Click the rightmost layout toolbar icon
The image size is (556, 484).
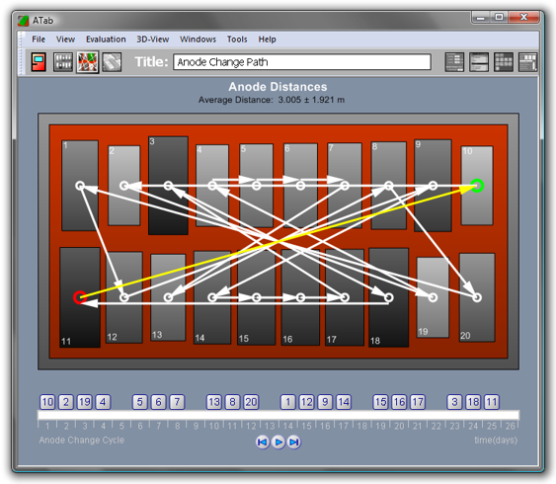pyautogui.click(x=527, y=62)
